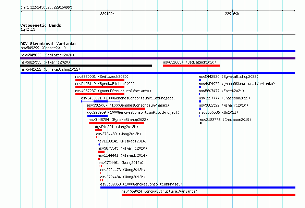Click the red nsv6320051 variant bar
The width and height of the screenshot is (305, 208).
pos(100,80)
